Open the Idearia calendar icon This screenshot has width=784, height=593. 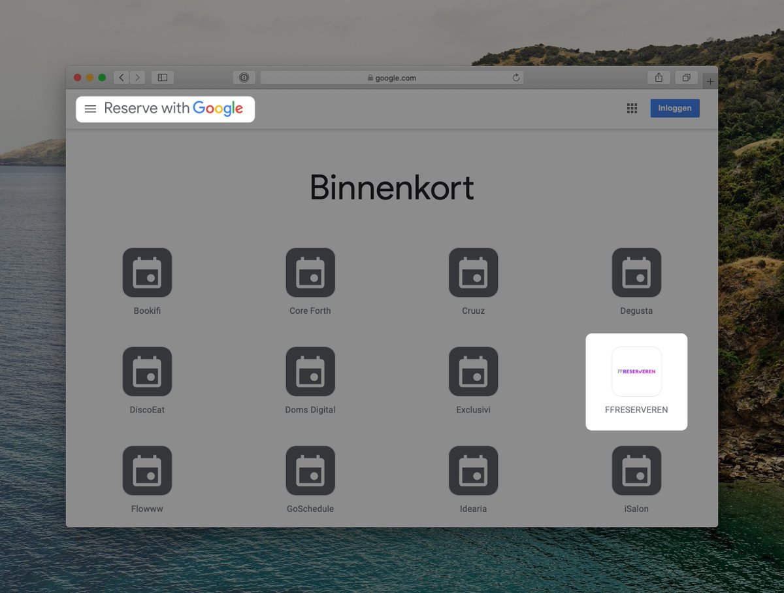click(473, 471)
